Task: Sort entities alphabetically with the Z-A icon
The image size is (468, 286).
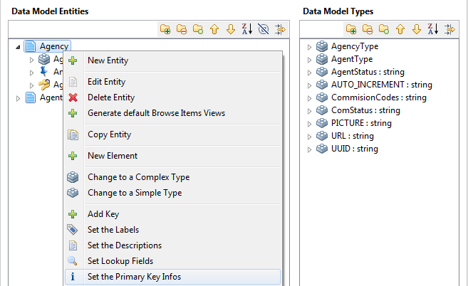Action: click(246, 29)
